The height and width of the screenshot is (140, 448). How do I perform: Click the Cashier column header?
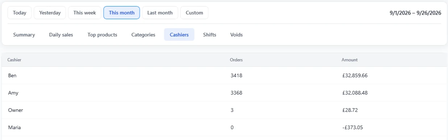click(14, 60)
